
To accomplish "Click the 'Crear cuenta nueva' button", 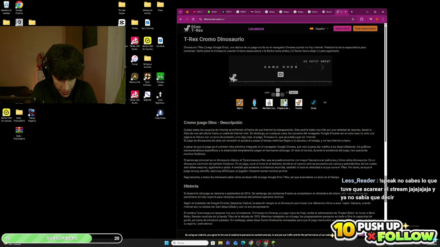I will tap(365, 28).
